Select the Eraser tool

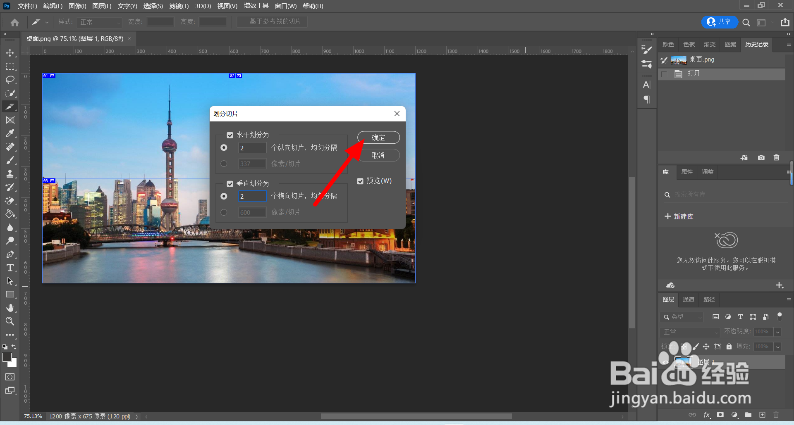click(10, 201)
